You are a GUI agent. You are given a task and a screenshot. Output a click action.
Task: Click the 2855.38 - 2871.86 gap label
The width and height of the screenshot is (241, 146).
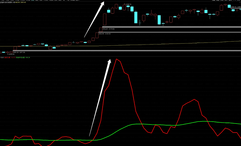click(x=19, y=52)
